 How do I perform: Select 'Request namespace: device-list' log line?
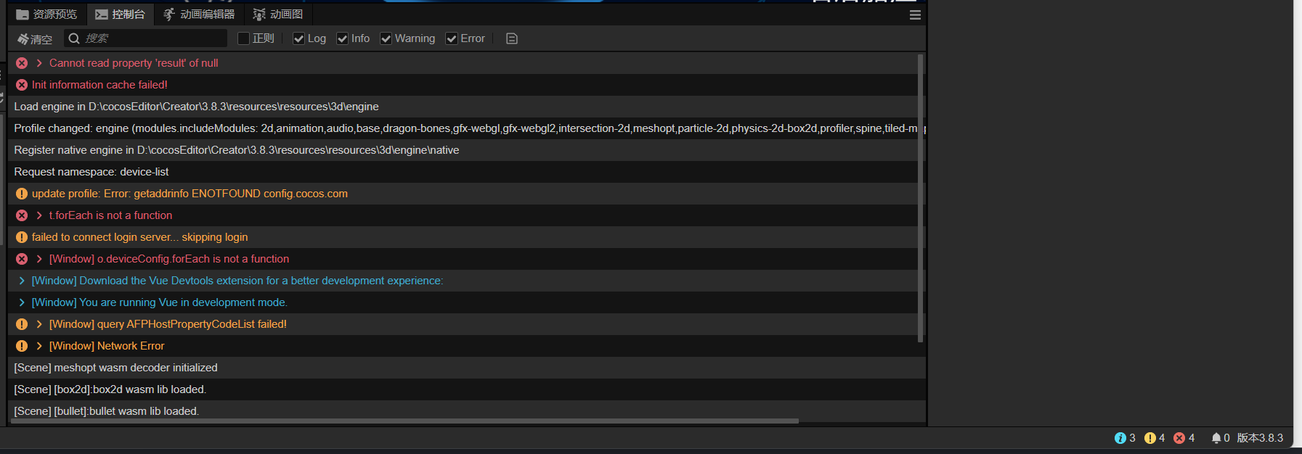(91, 172)
